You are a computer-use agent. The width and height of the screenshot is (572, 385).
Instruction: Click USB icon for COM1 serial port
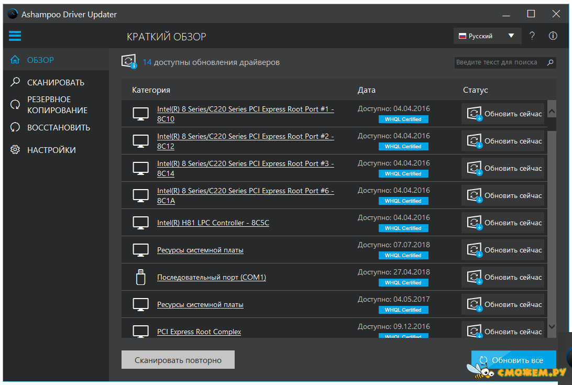[140, 277]
